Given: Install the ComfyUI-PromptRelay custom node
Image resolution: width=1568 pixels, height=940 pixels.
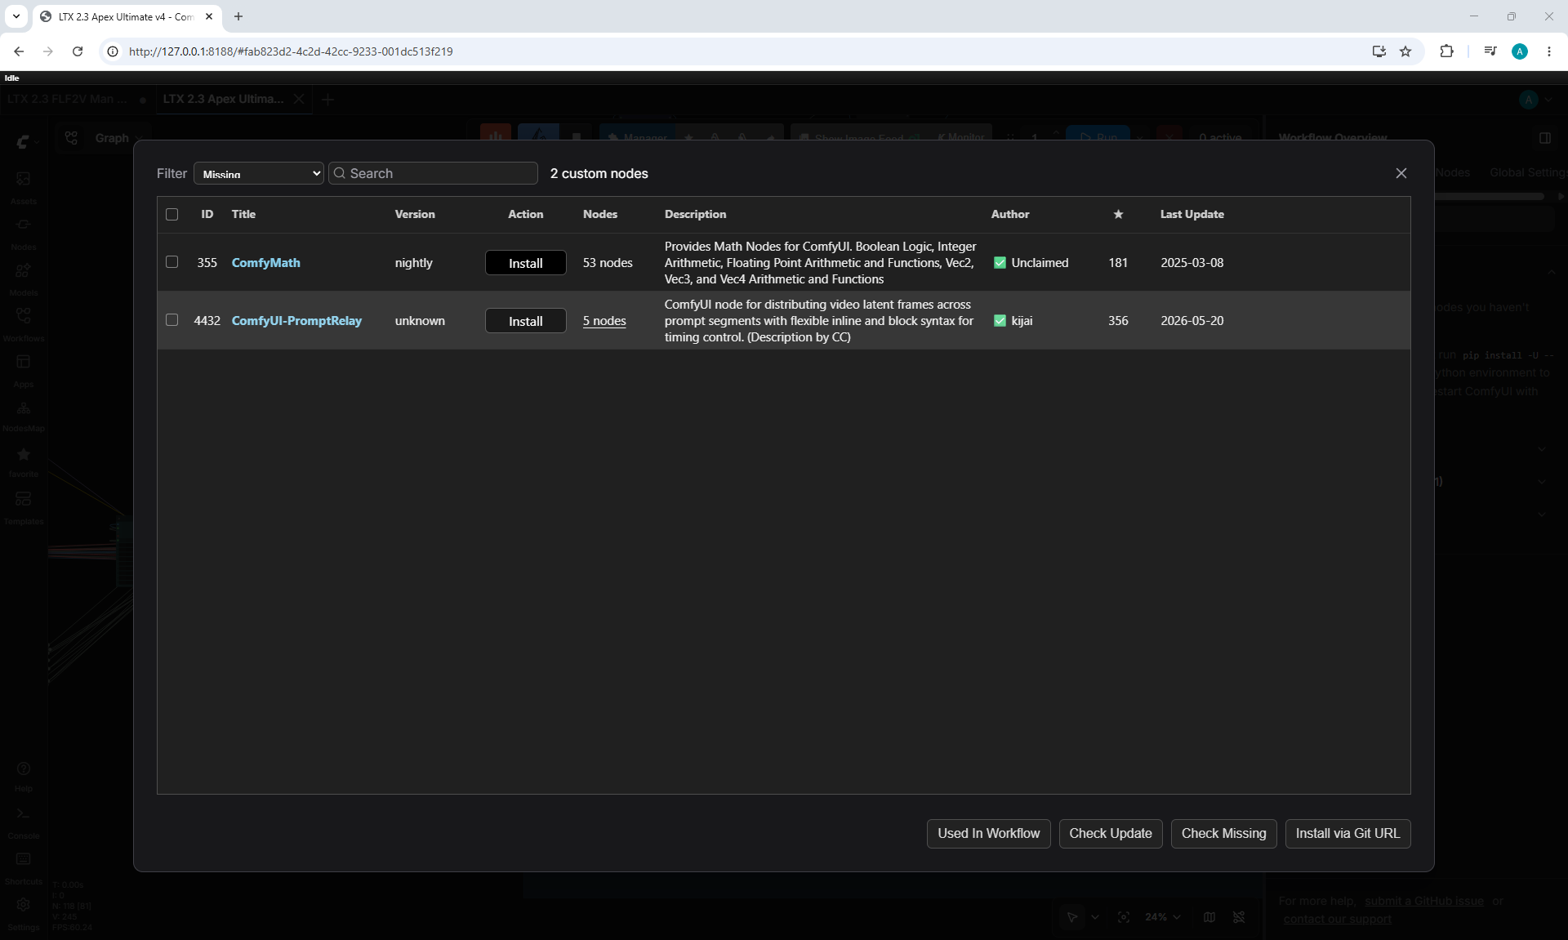Looking at the screenshot, I should coord(526,321).
